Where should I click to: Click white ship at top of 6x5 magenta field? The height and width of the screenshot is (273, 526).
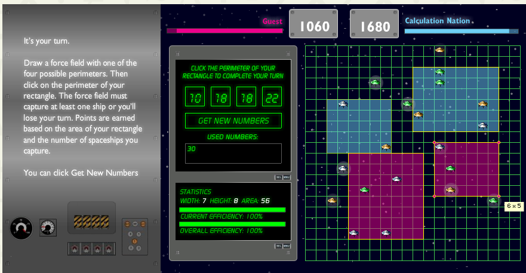[440, 147]
